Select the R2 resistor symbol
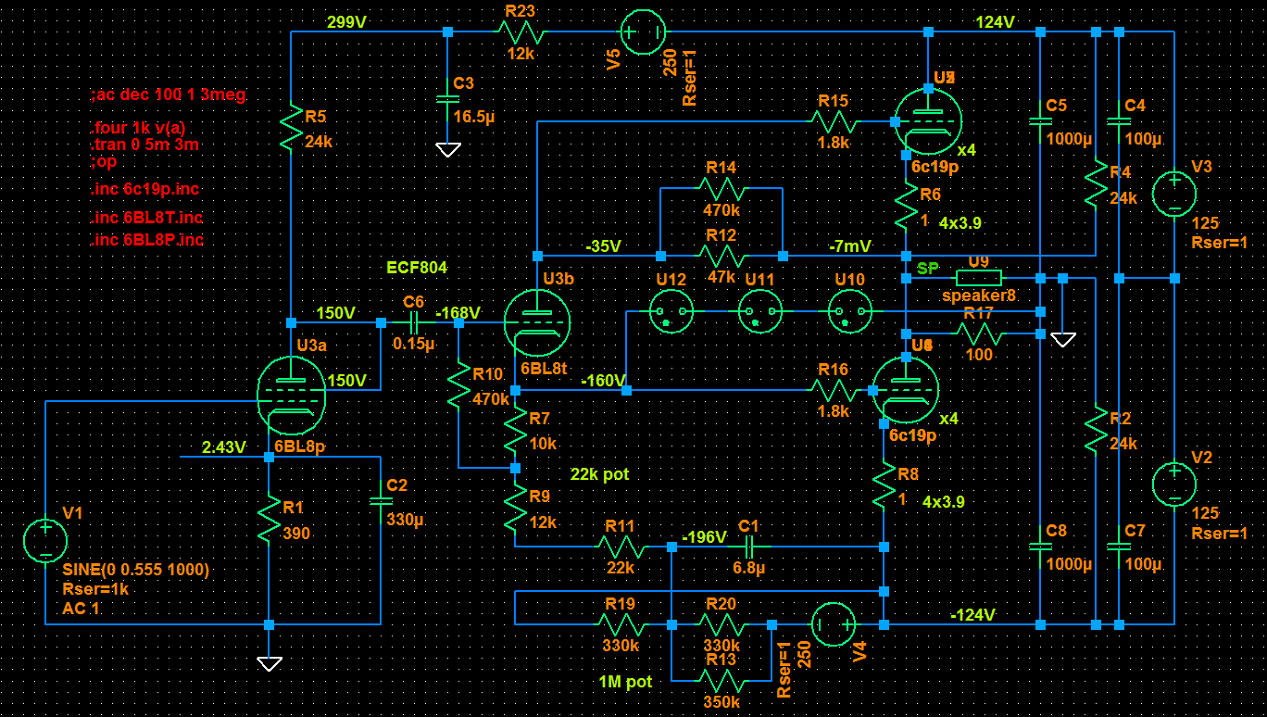The height and width of the screenshot is (717, 1267). (x=1097, y=429)
